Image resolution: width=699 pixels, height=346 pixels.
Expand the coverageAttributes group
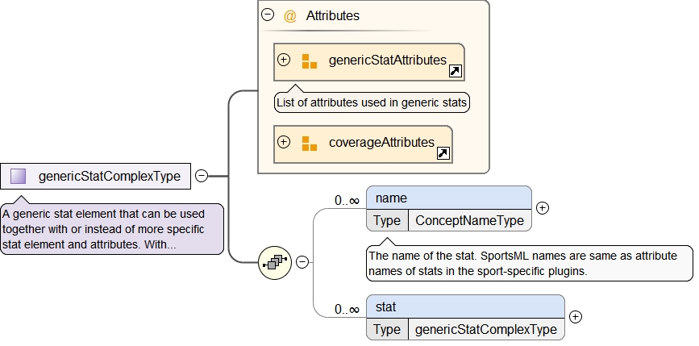pyautogui.click(x=284, y=142)
